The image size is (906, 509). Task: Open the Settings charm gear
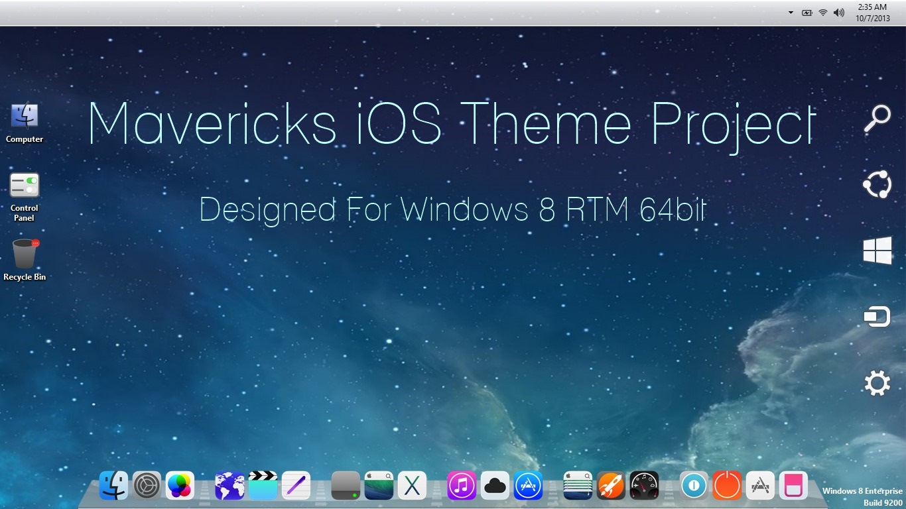pyautogui.click(x=877, y=383)
